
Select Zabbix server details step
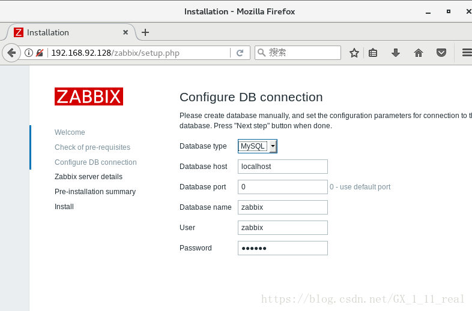coord(88,177)
